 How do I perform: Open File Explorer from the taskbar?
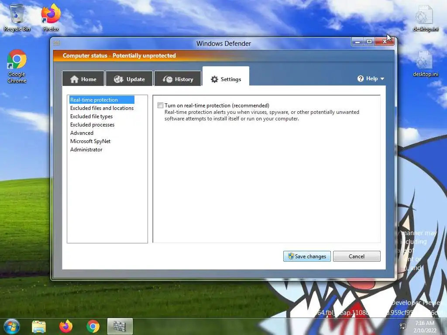(x=39, y=326)
